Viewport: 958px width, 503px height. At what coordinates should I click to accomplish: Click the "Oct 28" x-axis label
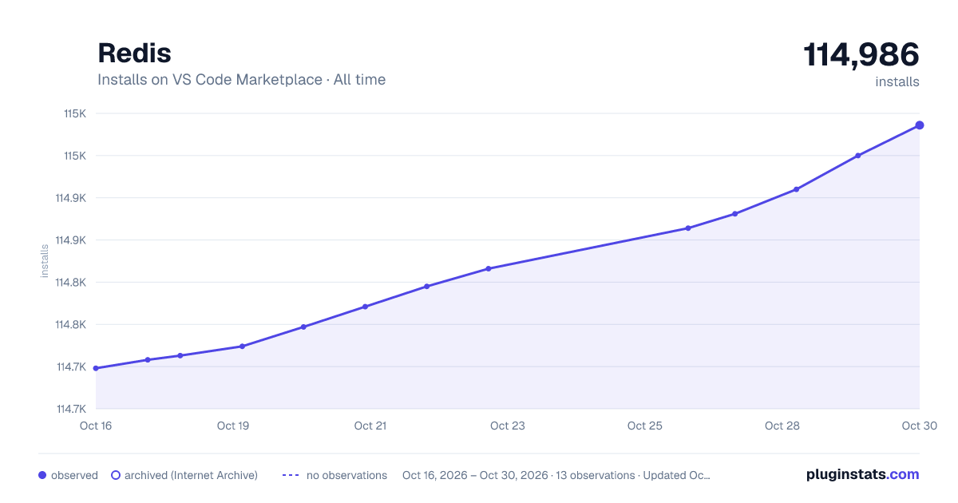coord(782,426)
